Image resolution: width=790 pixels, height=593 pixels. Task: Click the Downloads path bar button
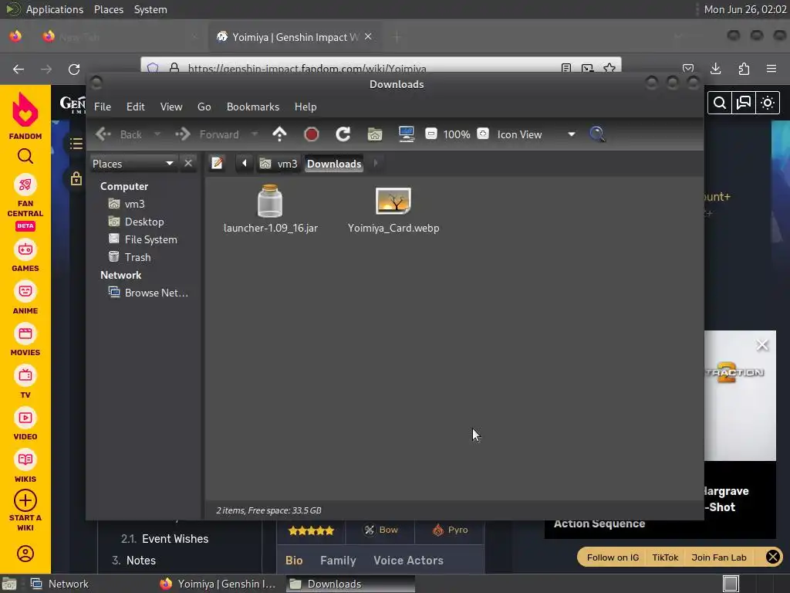coord(334,164)
